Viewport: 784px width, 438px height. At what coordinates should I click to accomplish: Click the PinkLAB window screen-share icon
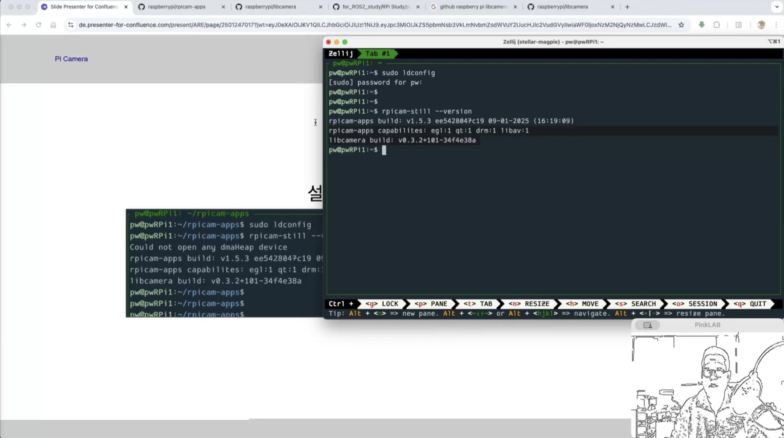647,325
